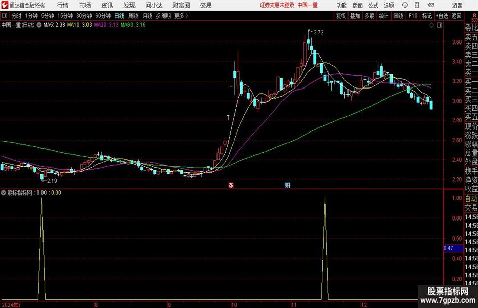Click the red 涨 event marker
This screenshot has width=478, height=308.
click(x=231, y=185)
